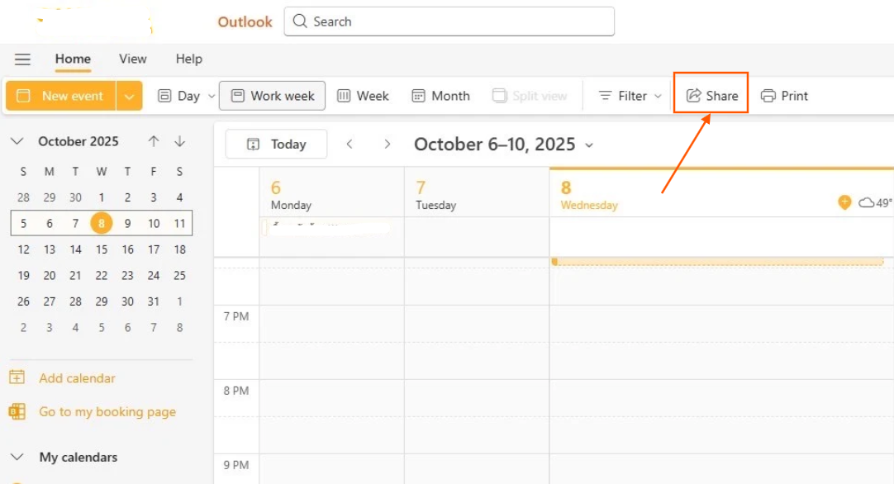Open the New event dropdown arrow
894x484 pixels.
(x=129, y=96)
